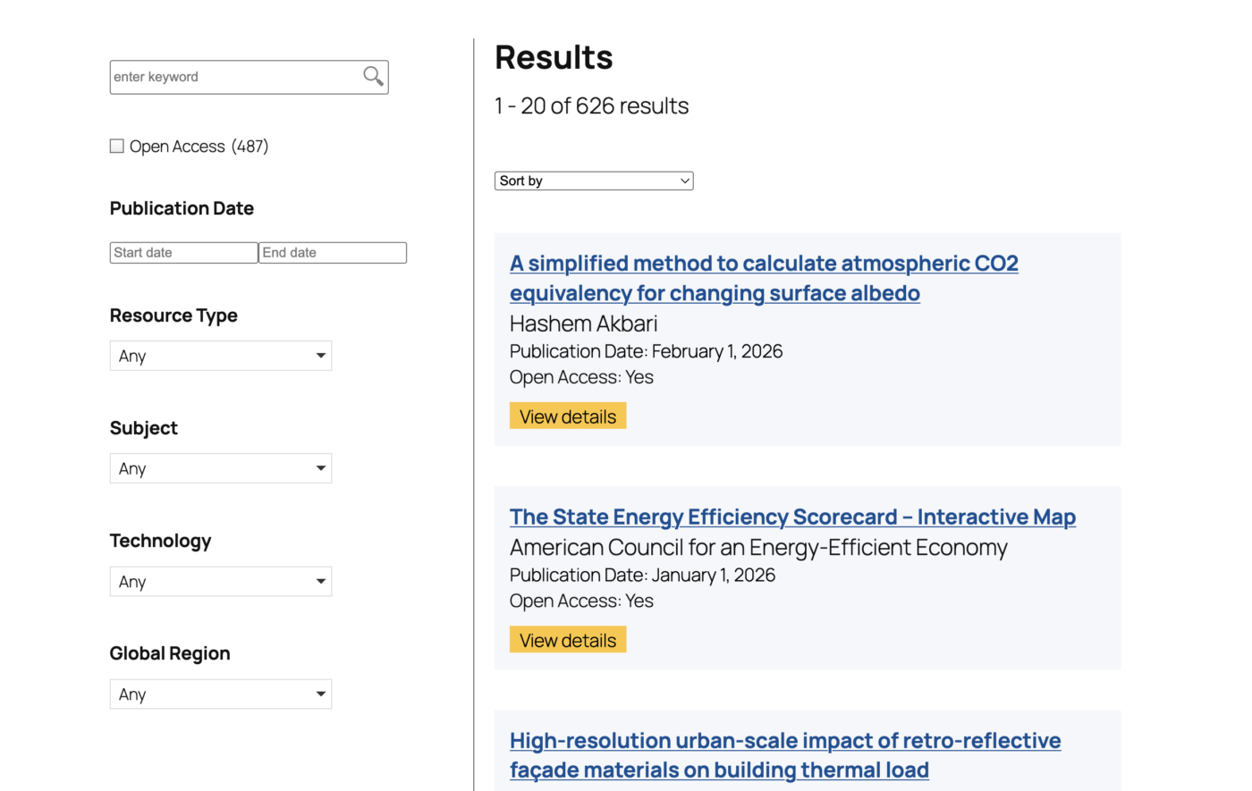Open the Technology dropdown menu
This screenshot has width=1252, height=791.
[221, 582]
